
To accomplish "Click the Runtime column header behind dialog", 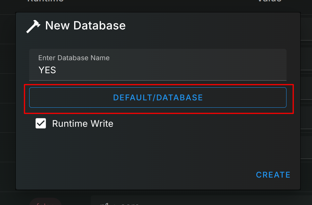I will (x=45, y=1).
